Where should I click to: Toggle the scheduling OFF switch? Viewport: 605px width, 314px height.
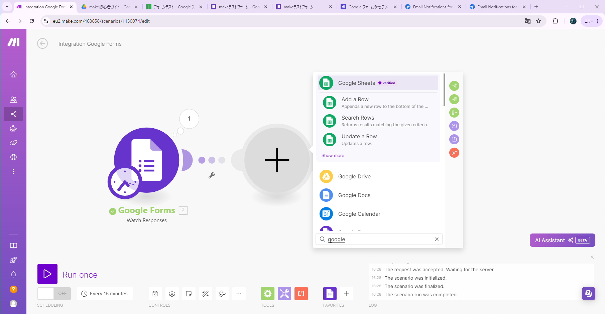coord(54,294)
